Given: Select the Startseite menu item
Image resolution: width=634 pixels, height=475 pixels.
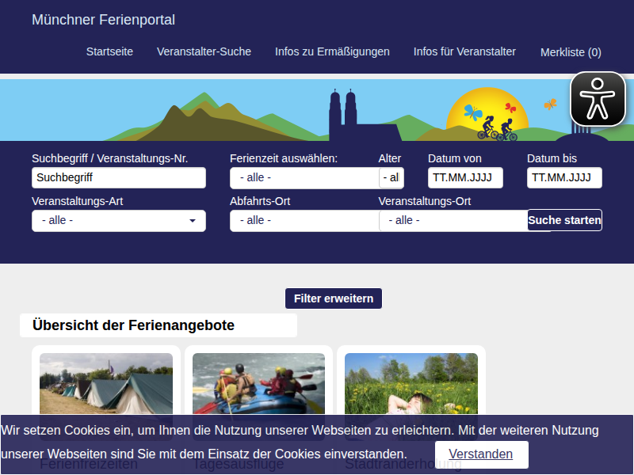Looking at the screenshot, I should pos(109,51).
